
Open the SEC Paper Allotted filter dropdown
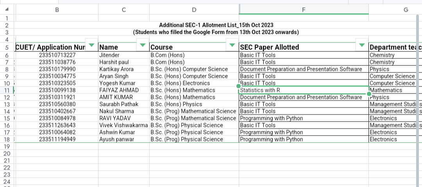click(362, 45)
